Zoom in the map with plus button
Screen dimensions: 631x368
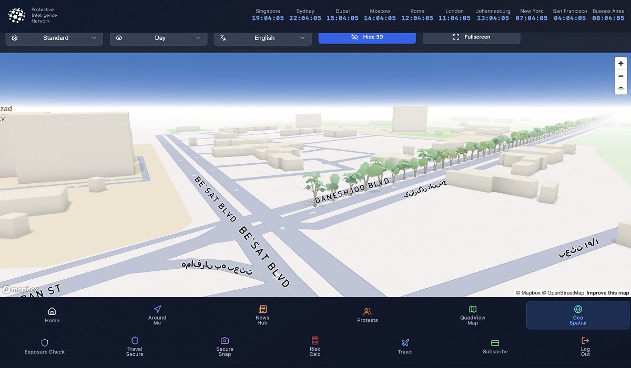621,63
